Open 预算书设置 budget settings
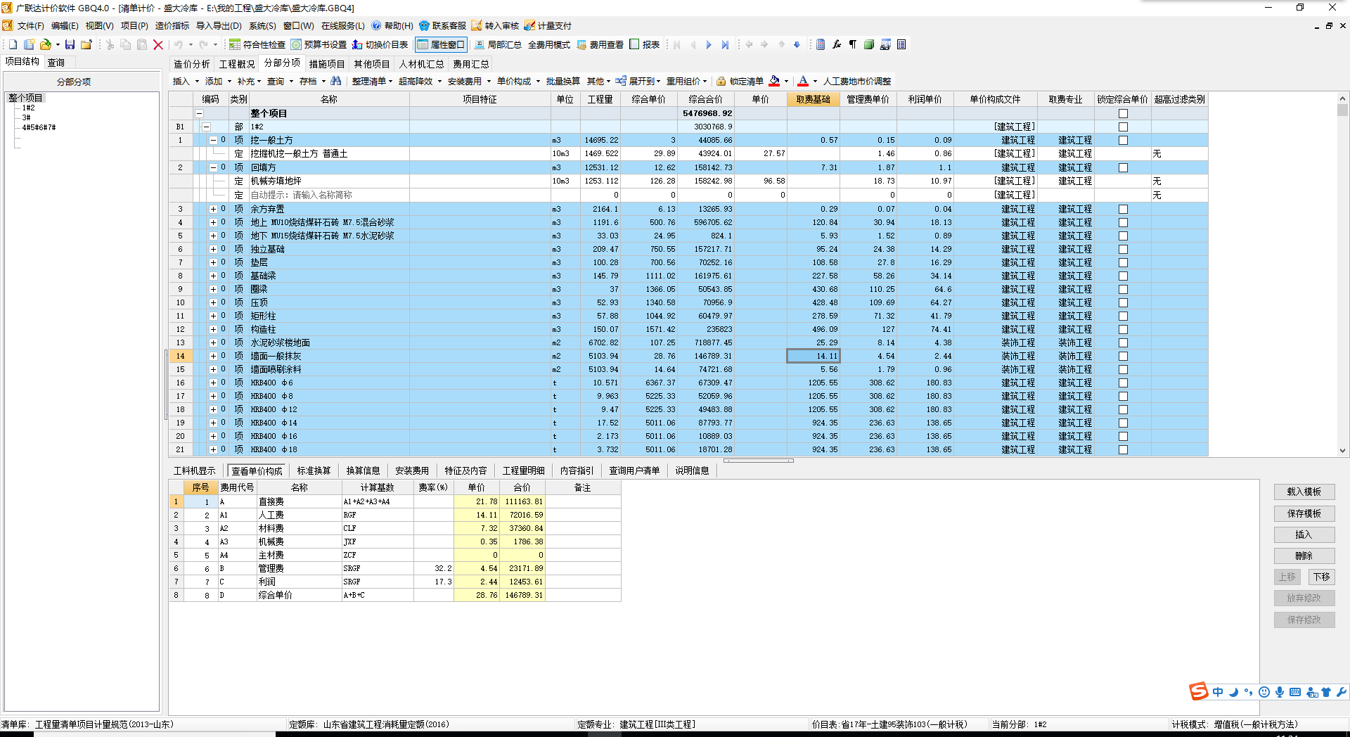Image resolution: width=1350 pixels, height=737 pixels. (319, 44)
